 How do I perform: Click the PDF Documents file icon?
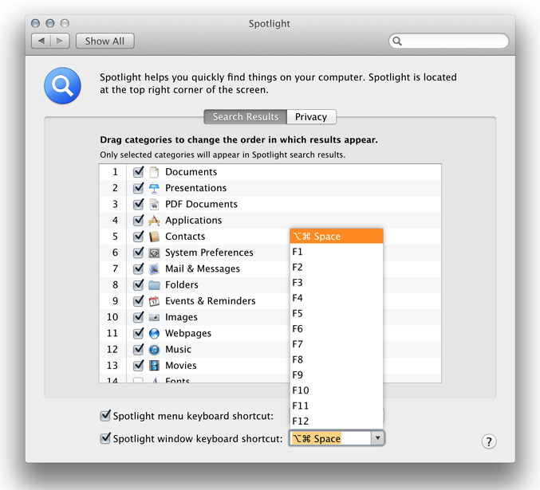pos(154,204)
